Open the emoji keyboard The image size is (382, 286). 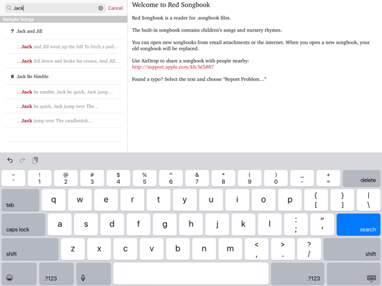(19, 274)
